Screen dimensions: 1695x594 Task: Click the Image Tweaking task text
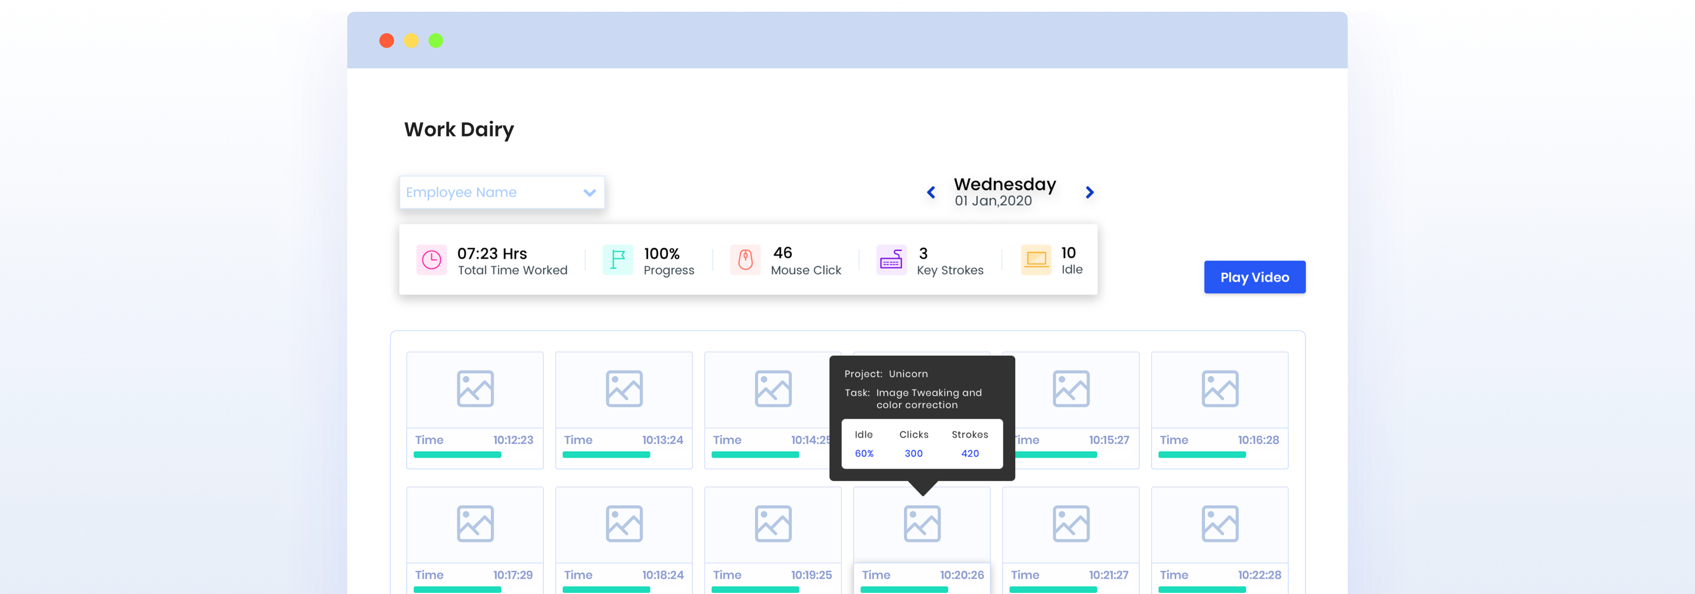tap(929, 399)
